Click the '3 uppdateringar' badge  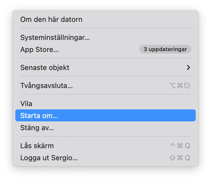click(x=165, y=49)
